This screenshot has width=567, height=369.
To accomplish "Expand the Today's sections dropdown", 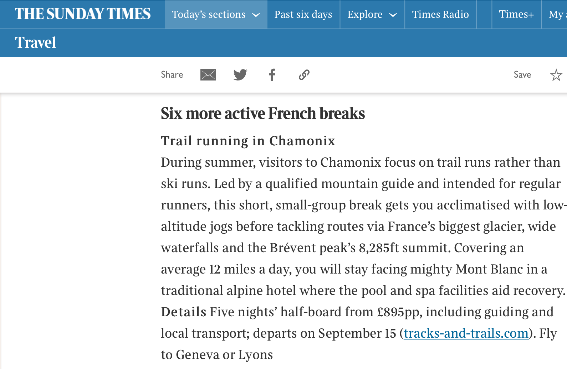I will (216, 15).
